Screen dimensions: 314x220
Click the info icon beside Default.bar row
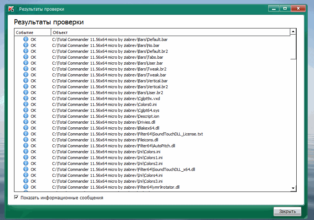coord(26,39)
